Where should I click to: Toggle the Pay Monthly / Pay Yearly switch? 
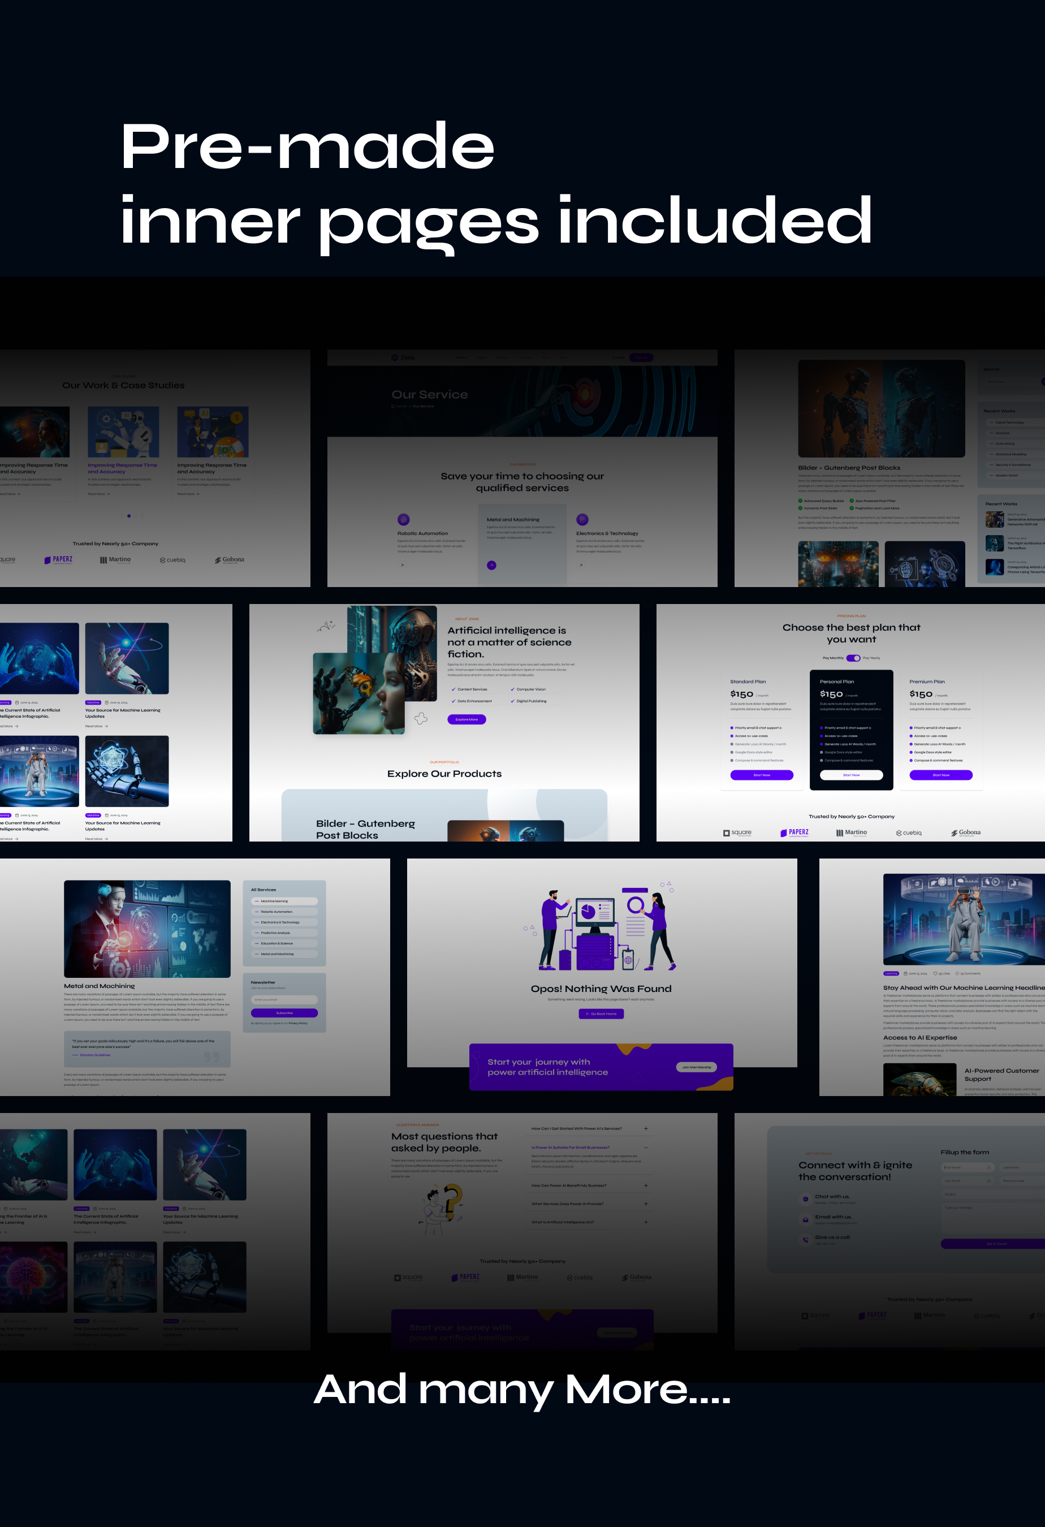[x=853, y=658]
